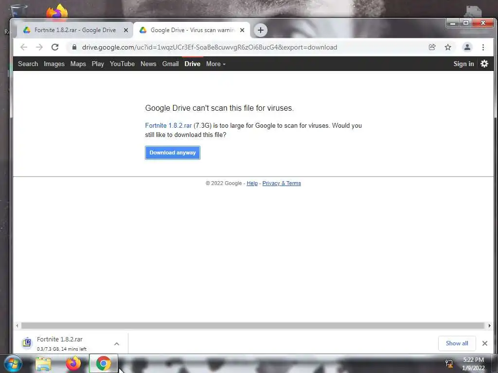Open a new tab with the plus button
The width and height of the screenshot is (498, 373).
pos(261,30)
